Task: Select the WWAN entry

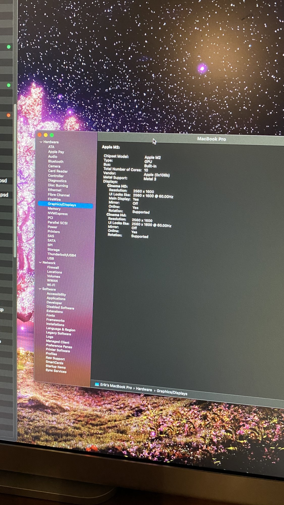Action: click(52, 281)
